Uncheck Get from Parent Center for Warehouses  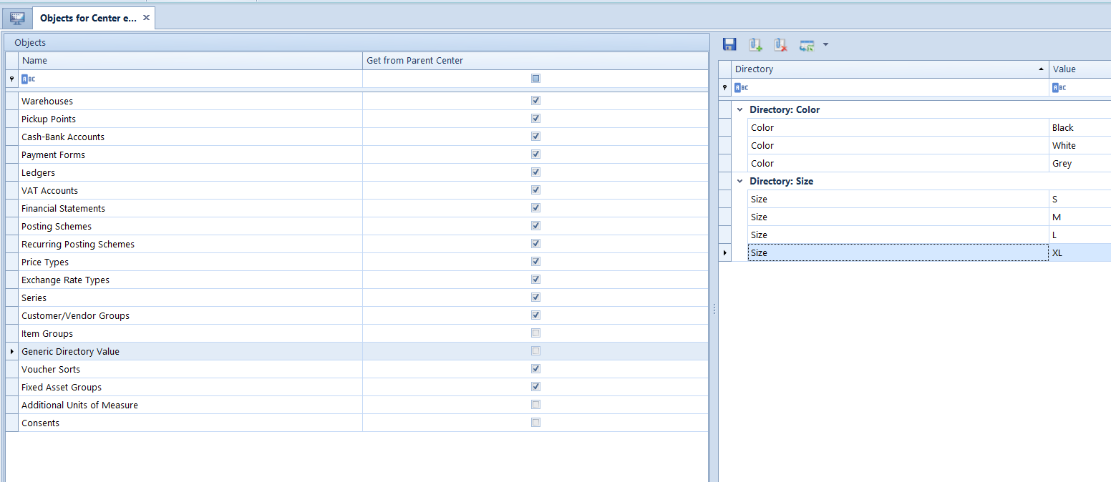pos(535,101)
